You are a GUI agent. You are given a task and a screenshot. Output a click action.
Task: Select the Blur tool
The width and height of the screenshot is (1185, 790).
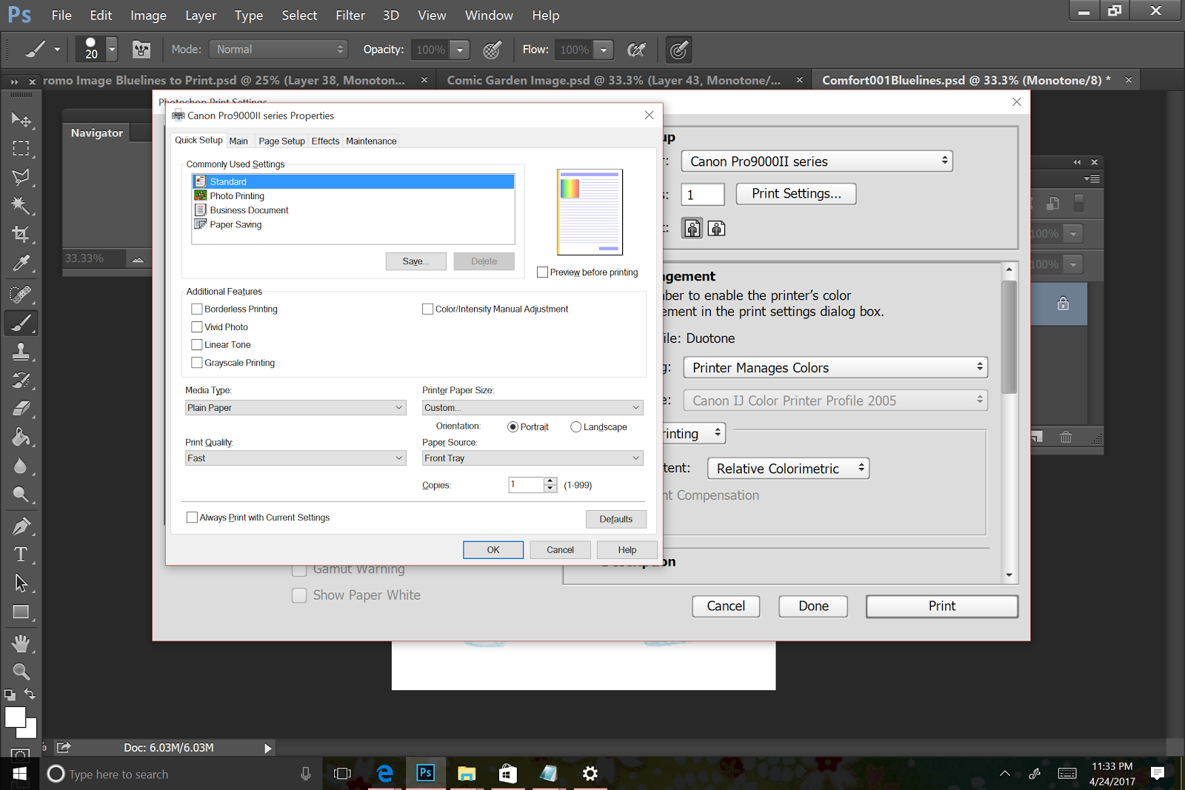point(21,466)
